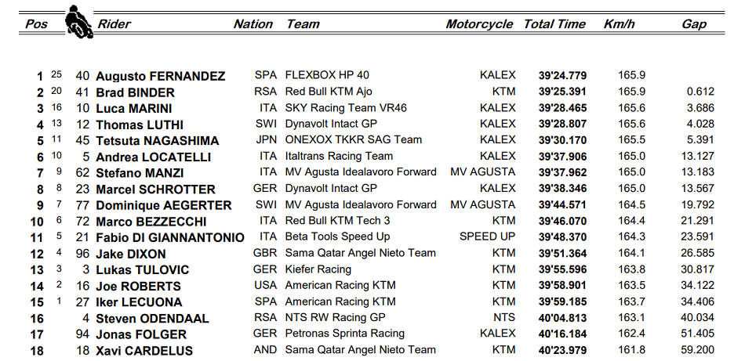
Task: Click team name SKY Racing Team VR46
Action: [x=346, y=108]
